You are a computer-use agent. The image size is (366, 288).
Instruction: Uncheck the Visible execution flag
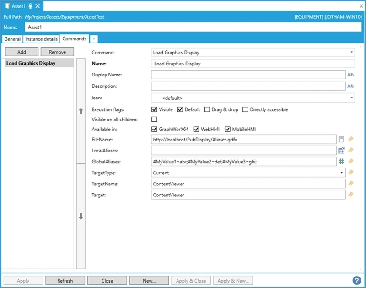(155, 109)
